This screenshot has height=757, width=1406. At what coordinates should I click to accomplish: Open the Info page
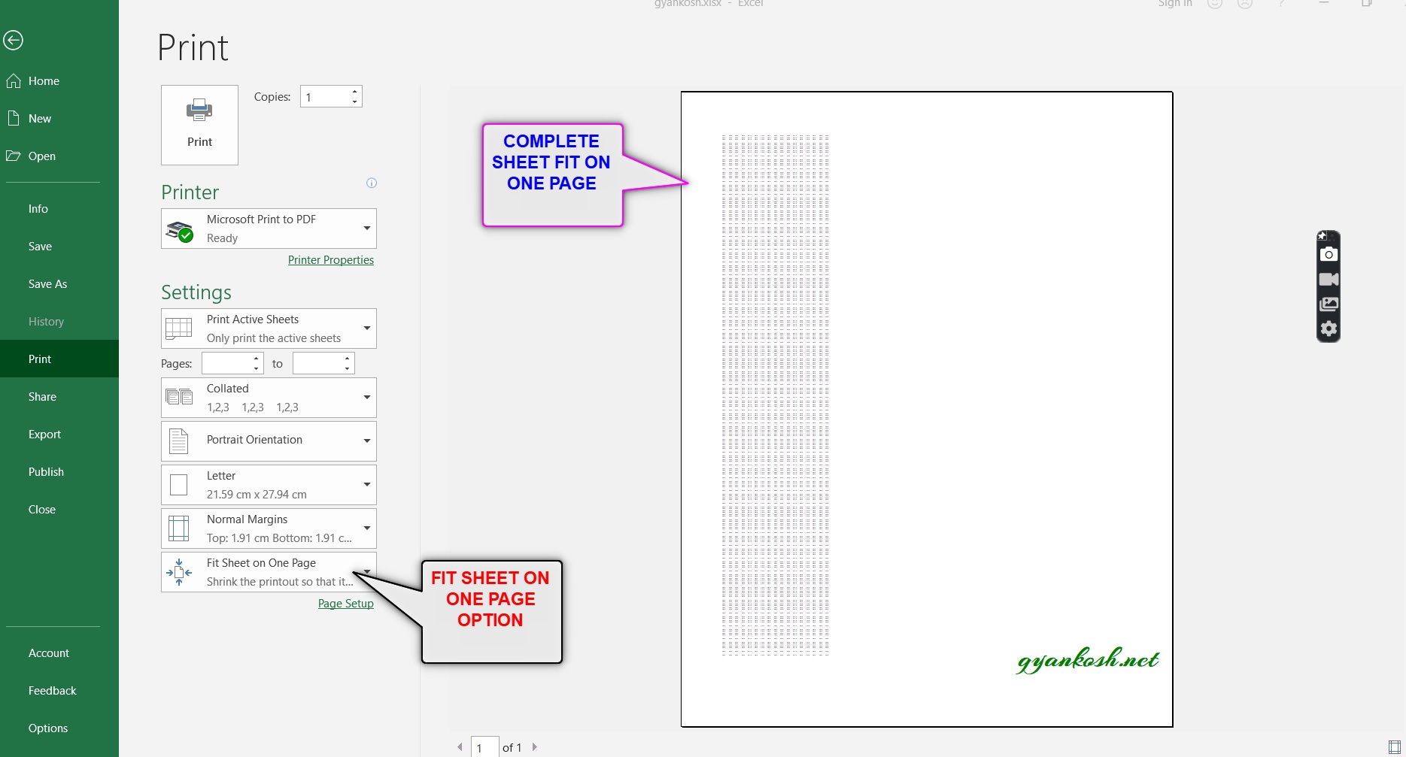point(59,209)
